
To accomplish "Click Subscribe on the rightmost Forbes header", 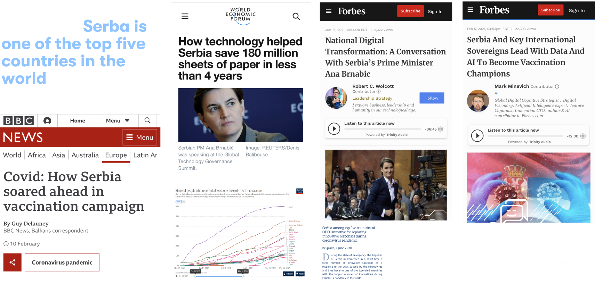I will [x=550, y=10].
